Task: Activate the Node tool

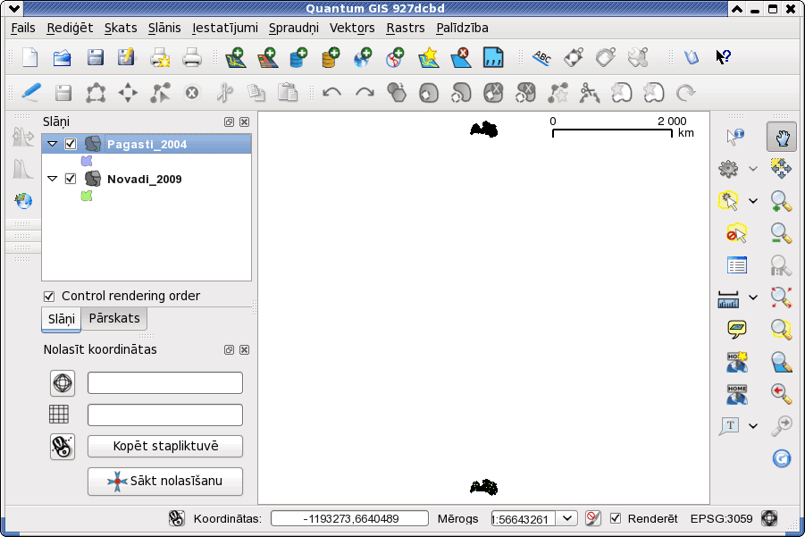Action: pos(160,93)
